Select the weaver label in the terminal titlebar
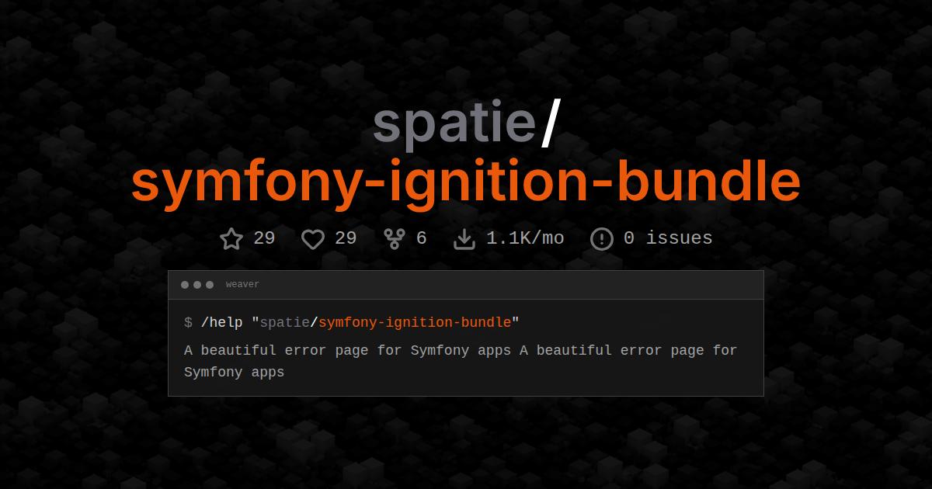This screenshot has height=489, width=932. click(x=242, y=284)
